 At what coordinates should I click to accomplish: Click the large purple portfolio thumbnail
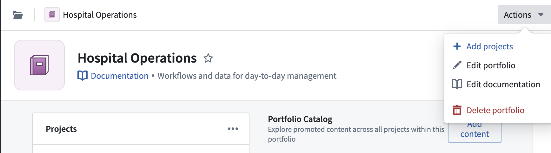[x=39, y=65]
